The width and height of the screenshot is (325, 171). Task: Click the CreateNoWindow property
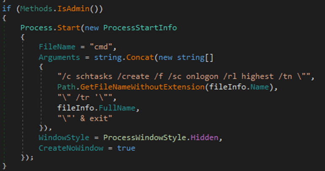pyautogui.click(x=67, y=148)
